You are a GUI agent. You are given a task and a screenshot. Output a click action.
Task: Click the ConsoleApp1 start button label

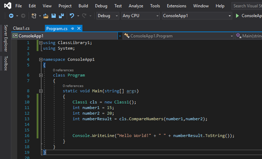[252, 16]
